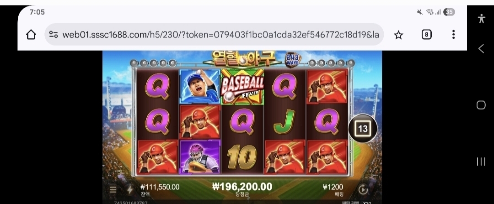Open the accessibility shortcut icon
The height and width of the screenshot is (204, 494).
point(481,19)
